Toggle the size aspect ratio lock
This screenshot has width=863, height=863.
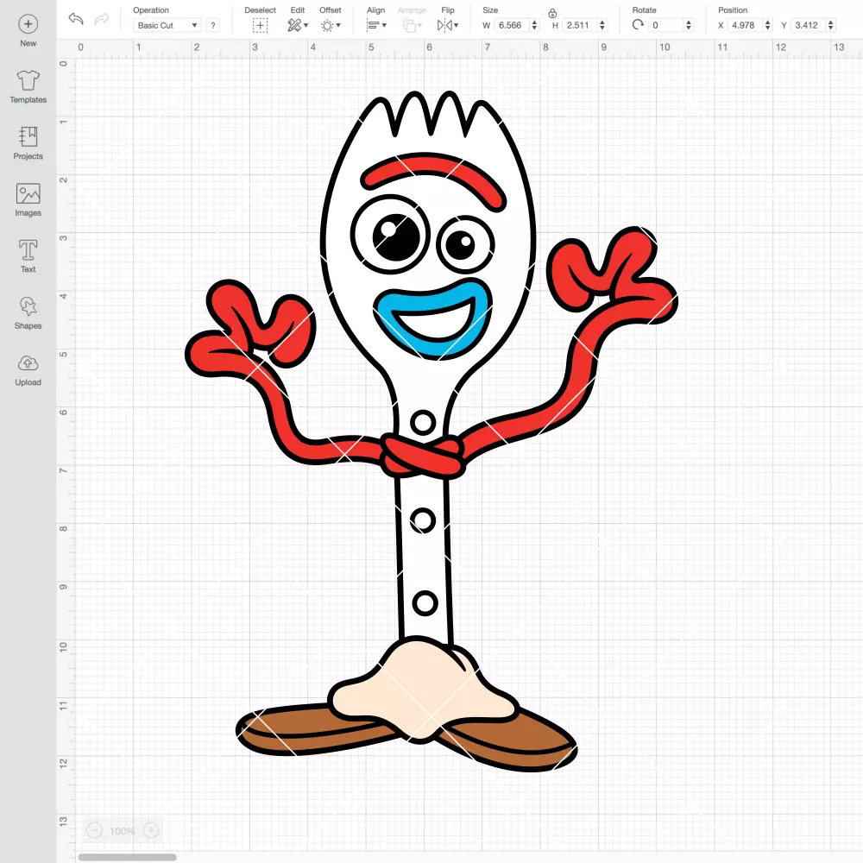(552, 13)
